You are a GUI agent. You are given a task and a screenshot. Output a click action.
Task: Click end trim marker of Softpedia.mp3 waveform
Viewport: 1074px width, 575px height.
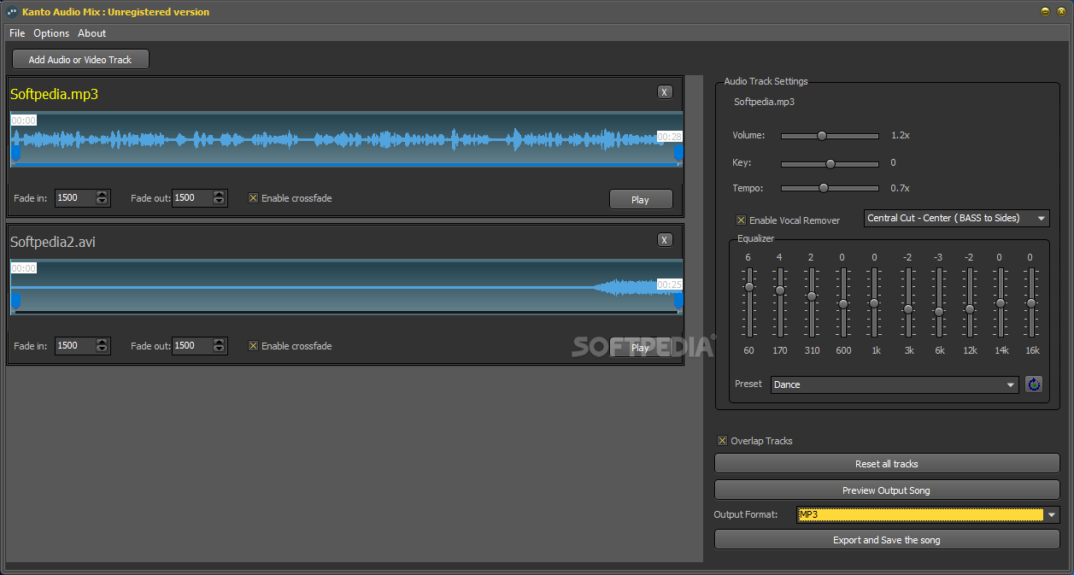pos(678,154)
